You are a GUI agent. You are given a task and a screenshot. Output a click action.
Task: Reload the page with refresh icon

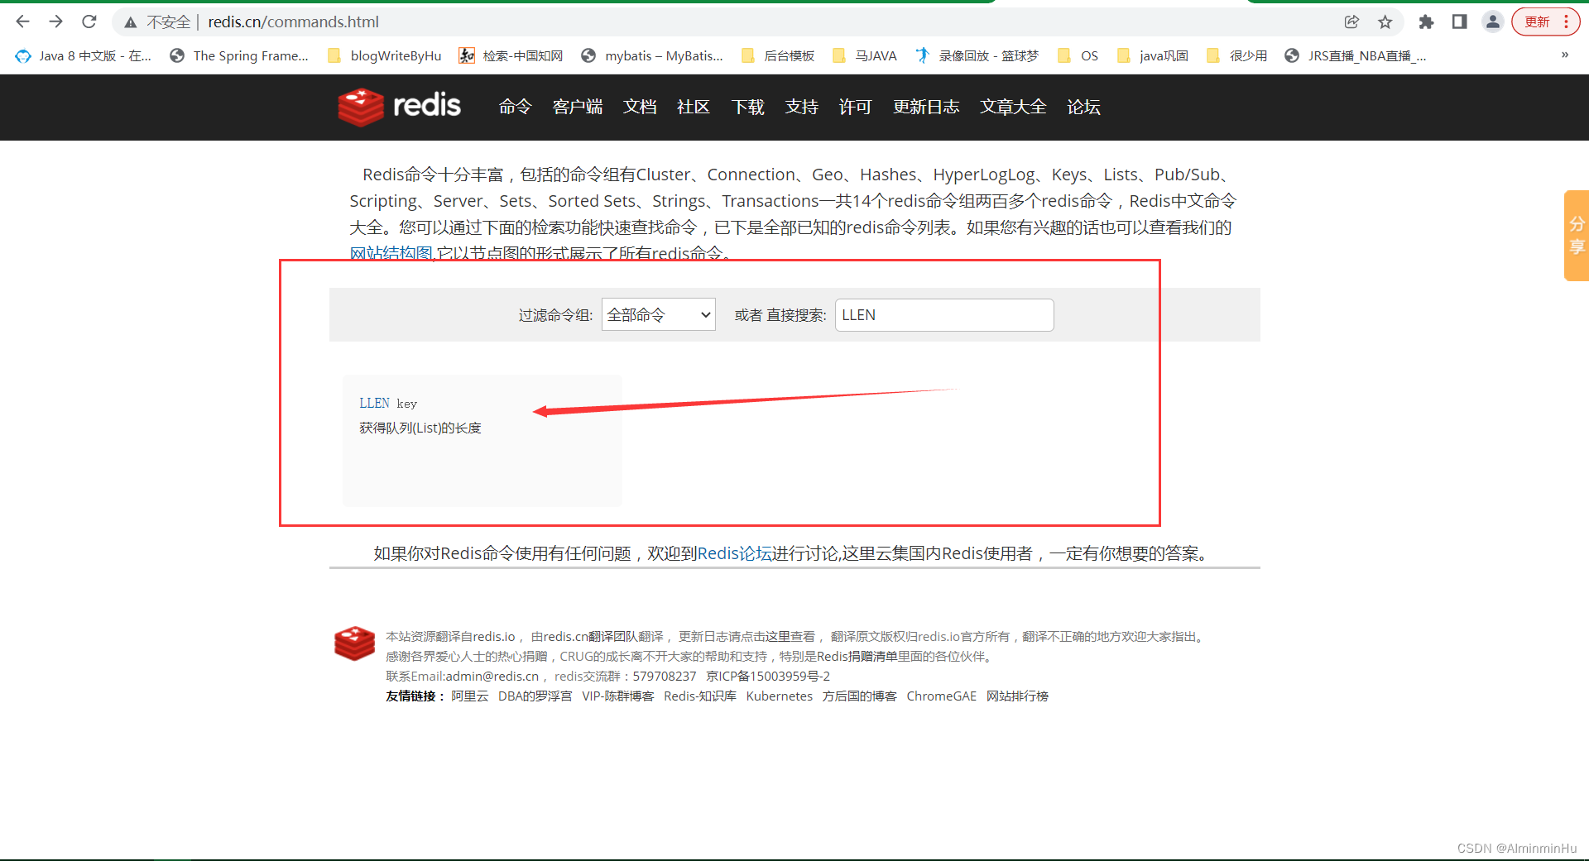(89, 22)
